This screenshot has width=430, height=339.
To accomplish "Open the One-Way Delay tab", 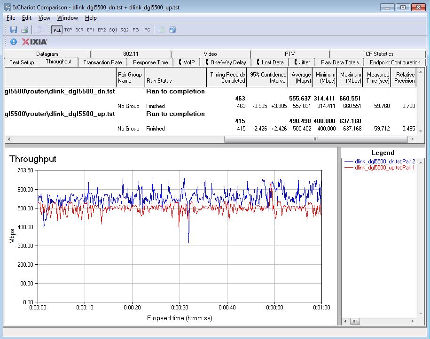I will 226,62.
